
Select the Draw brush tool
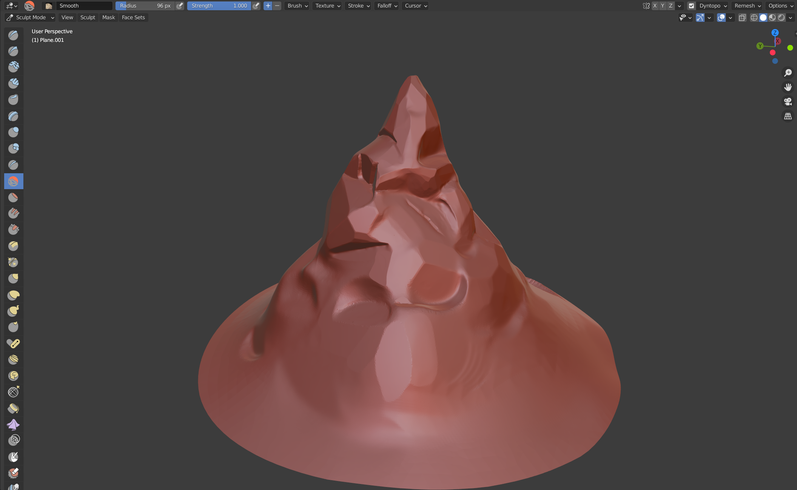(13, 35)
